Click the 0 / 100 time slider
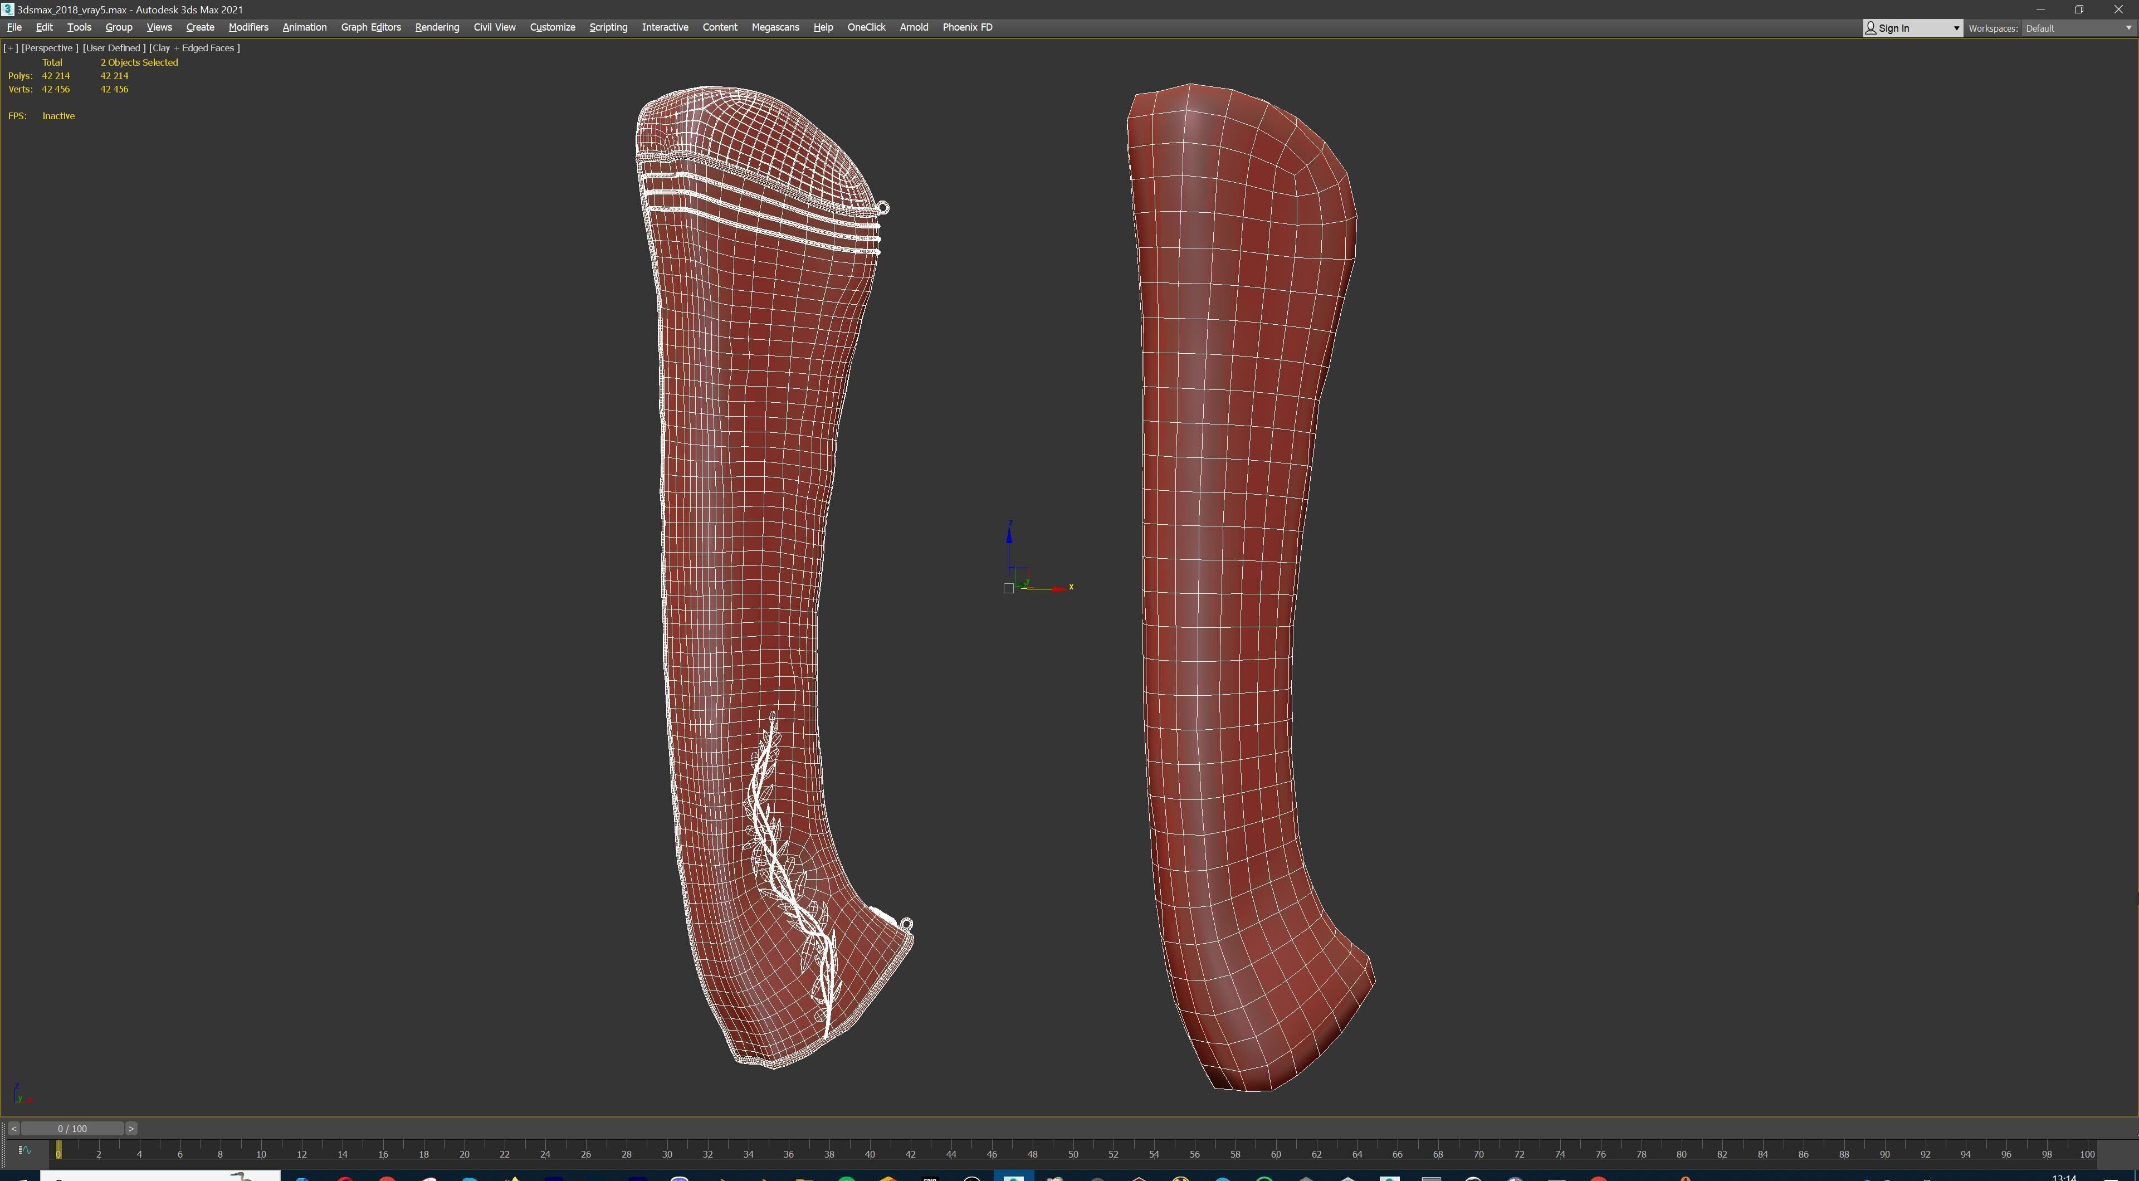Screen dimensions: 2139x1181 [x=72, y=1129]
